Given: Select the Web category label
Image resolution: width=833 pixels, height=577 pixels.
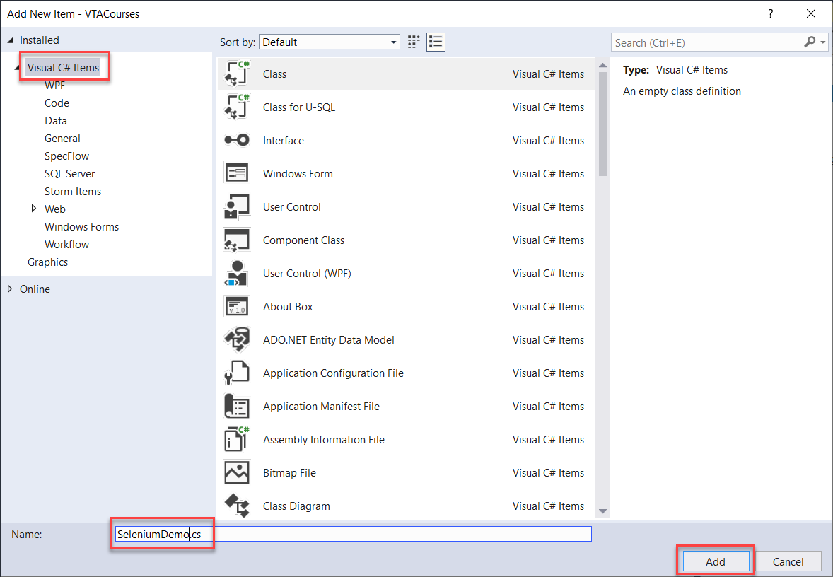Looking at the screenshot, I should [55, 209].
